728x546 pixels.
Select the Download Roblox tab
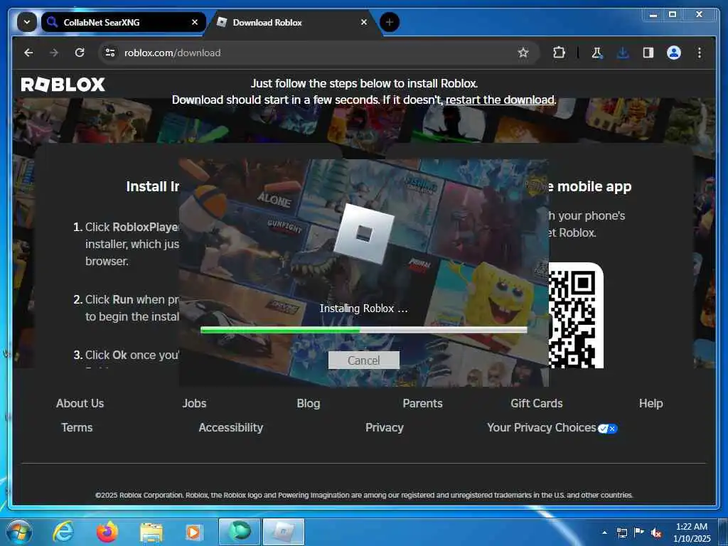292,22
